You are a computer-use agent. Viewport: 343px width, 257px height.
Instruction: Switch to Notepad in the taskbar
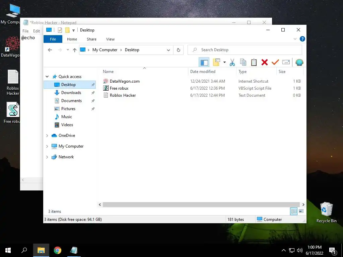74,250
